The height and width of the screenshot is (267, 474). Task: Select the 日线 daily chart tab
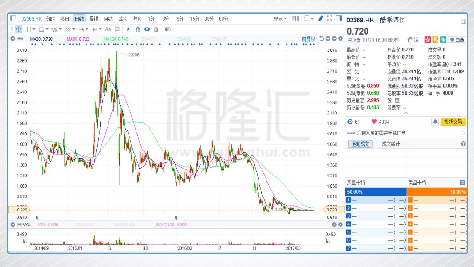(x=79, y=19)
